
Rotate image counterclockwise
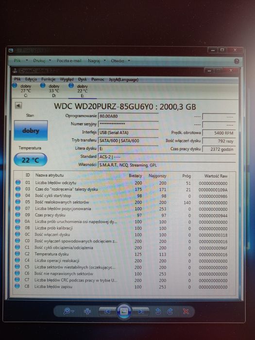(x=158, y=311)
